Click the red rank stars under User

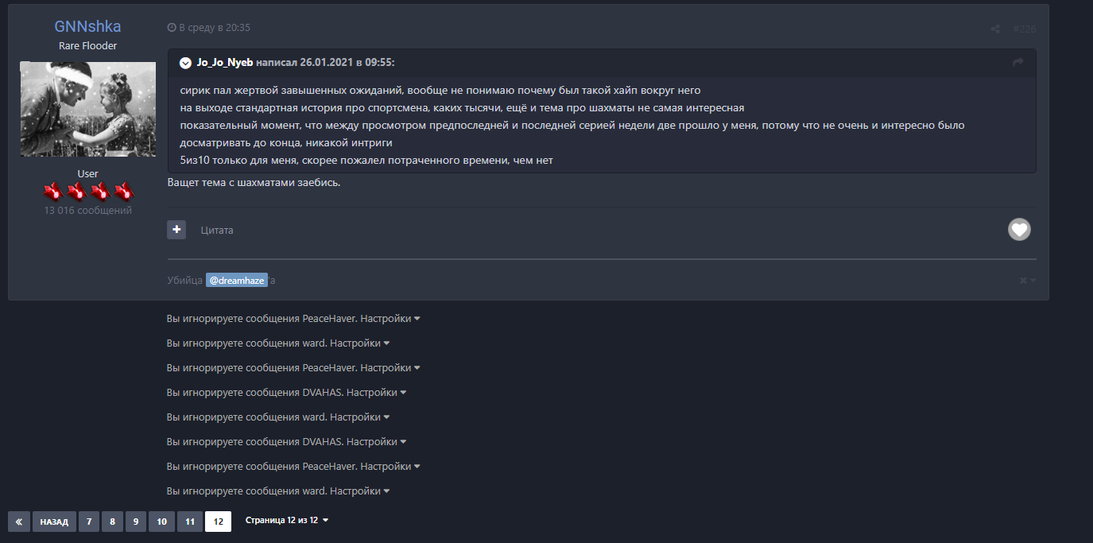coord(87,192)
